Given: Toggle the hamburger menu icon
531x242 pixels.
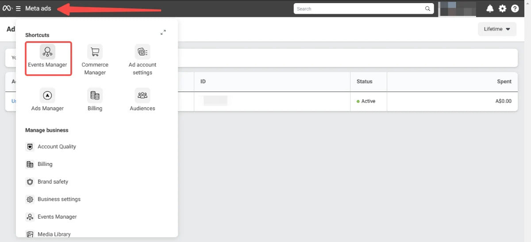Looking at the screenshot, I should tap(18, 8).
